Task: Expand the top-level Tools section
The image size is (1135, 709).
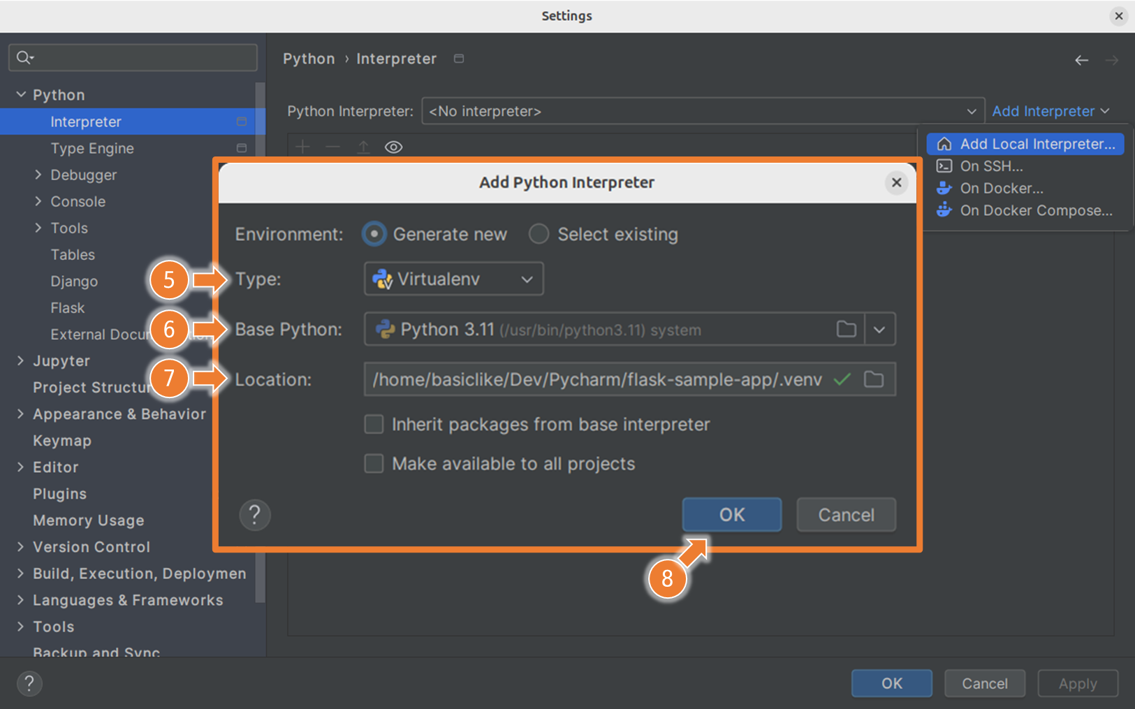Action: 21,626
